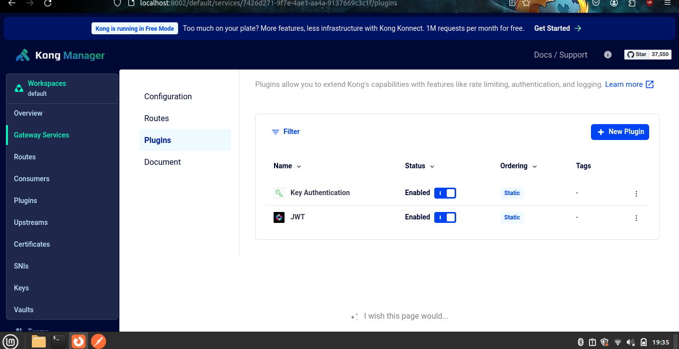Screen dimensions: 679x349
Task: Click the battery tray icon
Action: pos(644,342)
